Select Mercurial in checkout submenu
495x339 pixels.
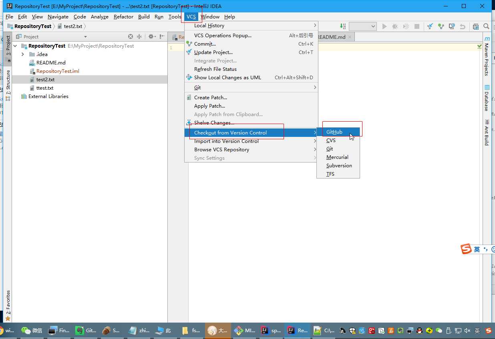point(338,157)
